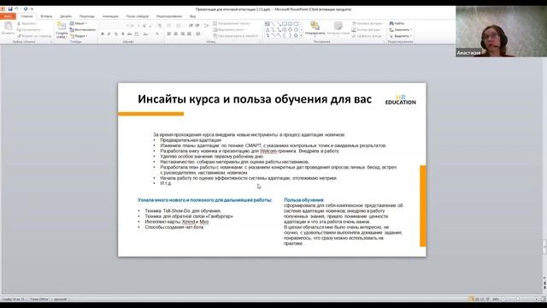The image size is (547, 308).
Task: Toggle Strikethrough formatting
Action: (x=129, y=34)
